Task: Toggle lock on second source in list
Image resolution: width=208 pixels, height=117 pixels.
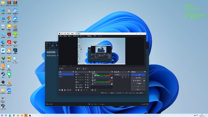Action: (x=88, y=77)
